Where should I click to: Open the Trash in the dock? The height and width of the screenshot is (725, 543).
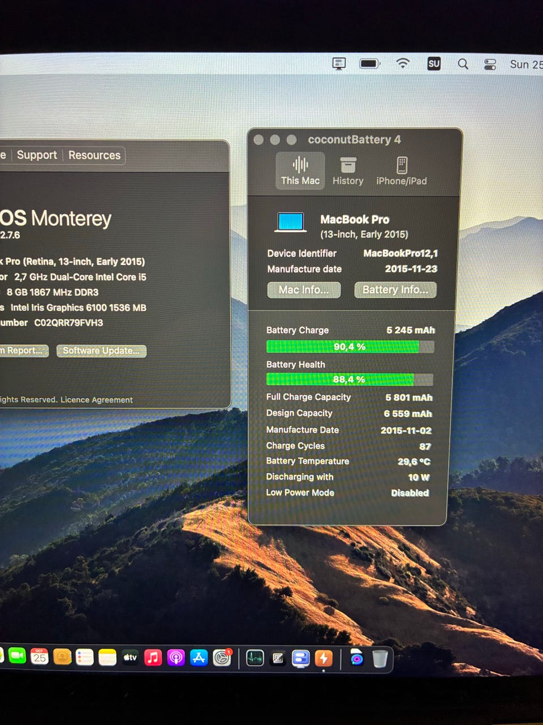[x=380, y=659]
